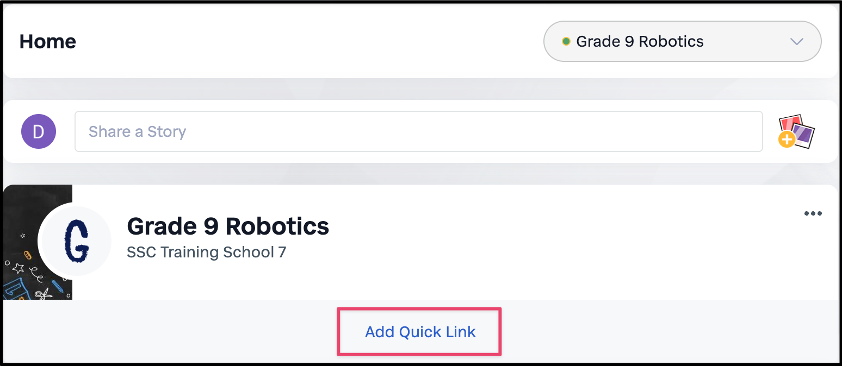This screenshot has height=366, width=842.
Task: Click the yellow plus badge on photos icon
Action: pos(786,140)
